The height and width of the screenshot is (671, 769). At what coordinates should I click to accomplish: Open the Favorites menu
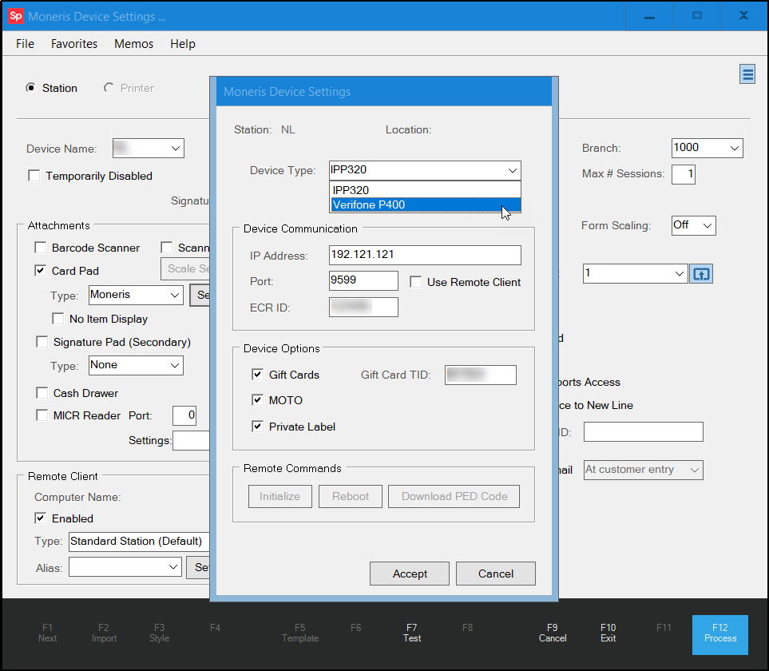pos(74,44)
